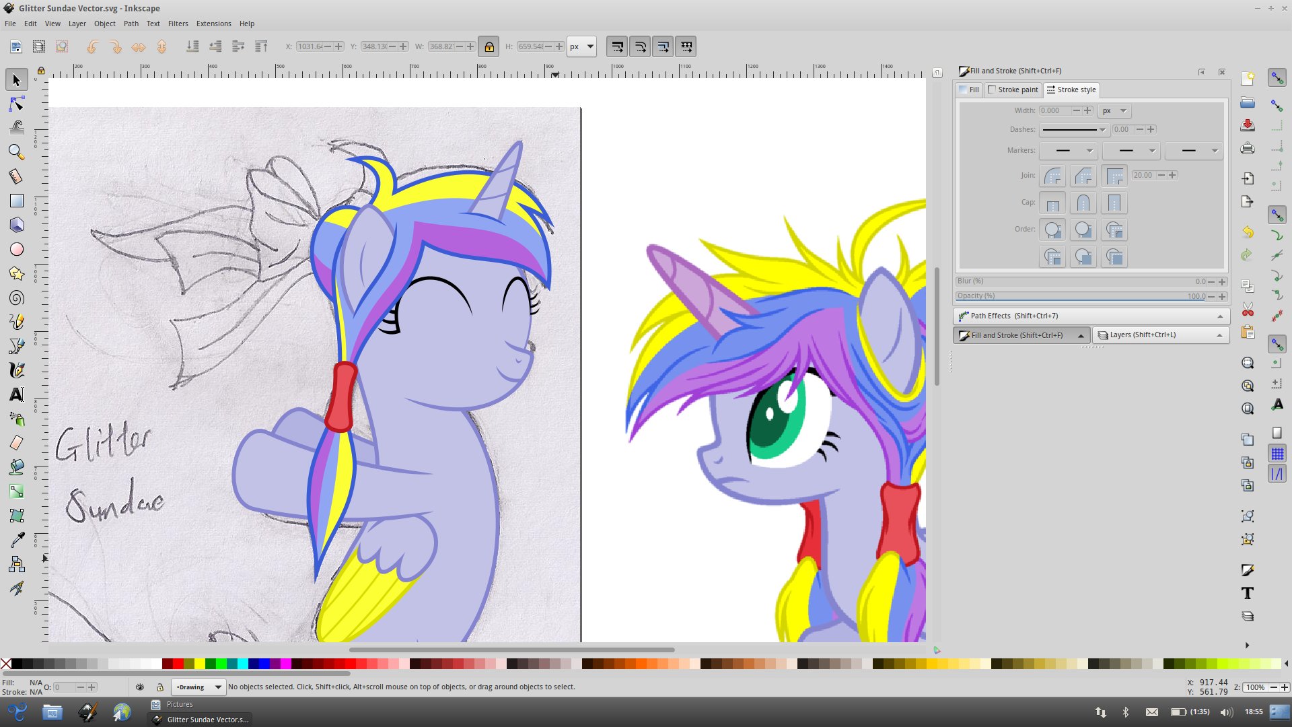Image resolution: width=1292 pixels, height=727 pixels.
Task: Select the Star and polygon tool
Action: 16,273
